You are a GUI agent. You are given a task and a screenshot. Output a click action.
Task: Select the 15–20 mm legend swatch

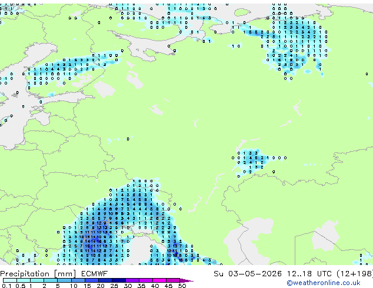(x=91, y=280)
